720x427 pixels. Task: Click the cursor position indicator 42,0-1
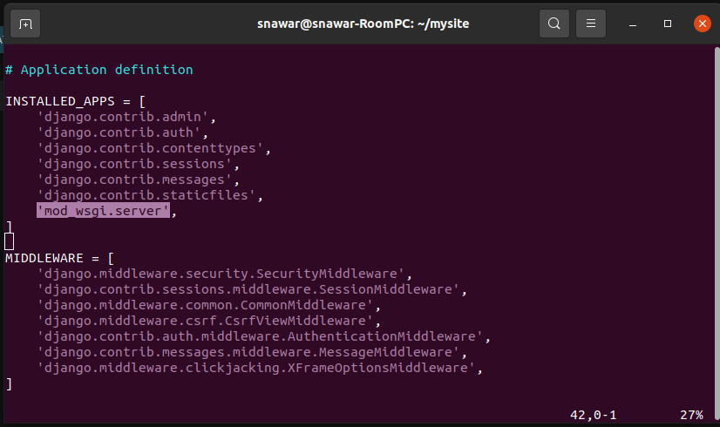pos(594,415)
